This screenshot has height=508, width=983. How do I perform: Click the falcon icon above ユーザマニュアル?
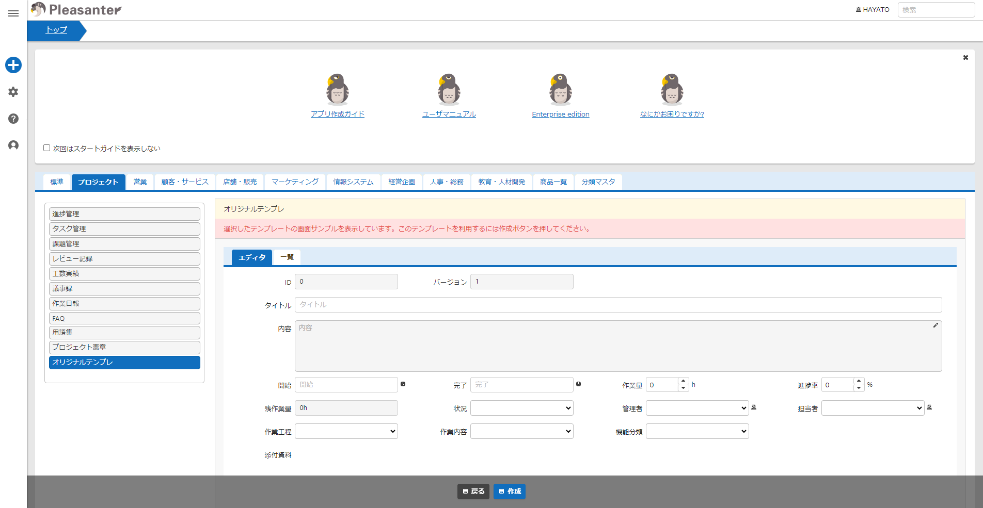[449, 89]
